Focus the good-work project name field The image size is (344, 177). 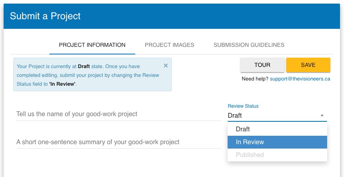click(118, 114)
